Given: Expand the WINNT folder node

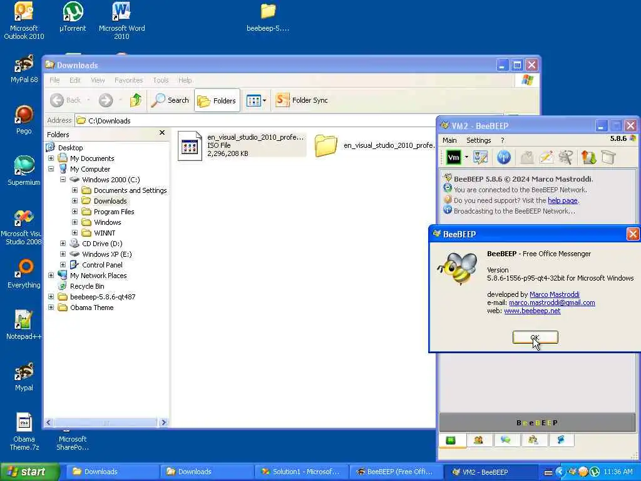Looking at the screenshot, I should coord(75,233).
